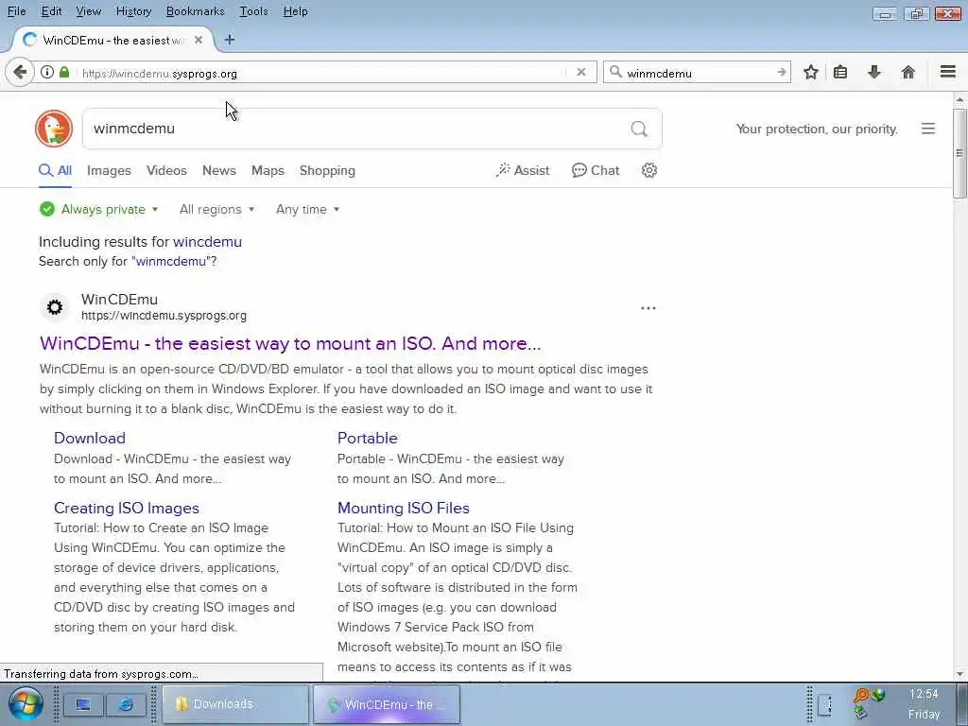Switch to Downloads taskbar window
Viewport: 968px width, 726px height.
point(235,703)
